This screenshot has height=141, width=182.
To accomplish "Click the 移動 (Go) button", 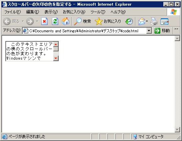I will click(162, 31).
